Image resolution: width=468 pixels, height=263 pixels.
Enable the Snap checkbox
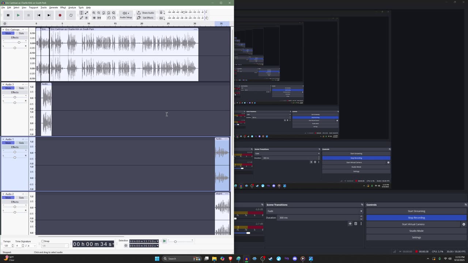(x=42, y=241)
